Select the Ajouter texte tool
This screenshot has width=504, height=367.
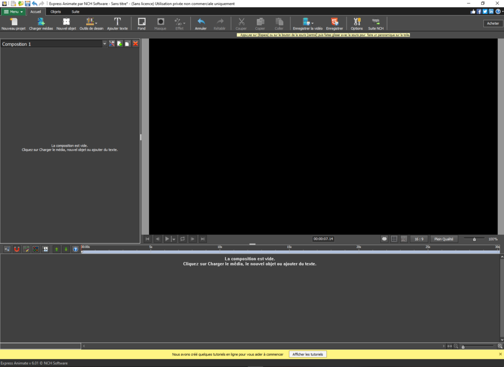(x=117, y=24)
